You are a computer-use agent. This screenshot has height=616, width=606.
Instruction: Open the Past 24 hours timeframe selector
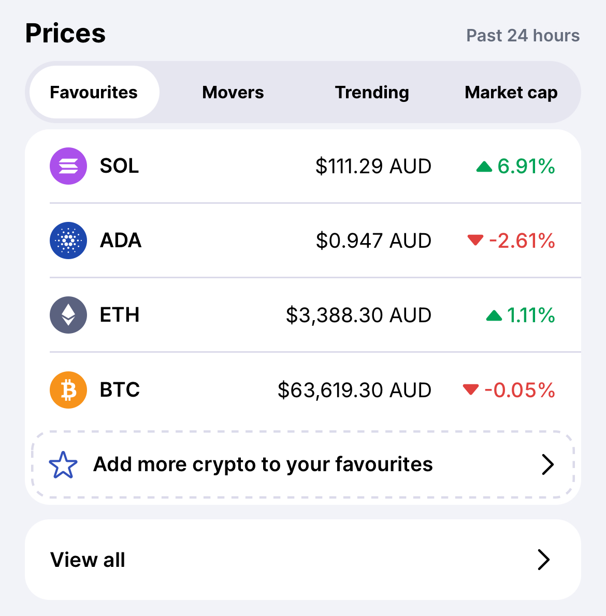click(523, 35)
